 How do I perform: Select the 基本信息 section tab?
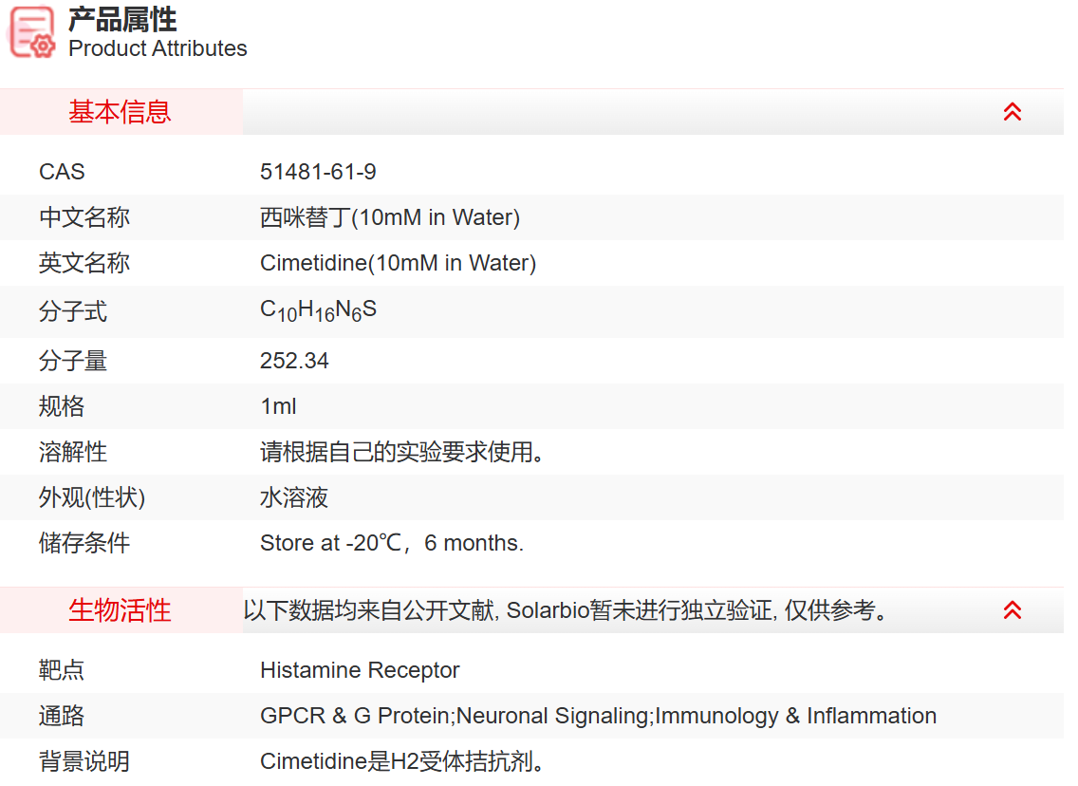[119, 112]
